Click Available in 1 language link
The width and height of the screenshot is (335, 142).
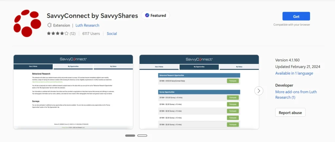coord(294,73)
